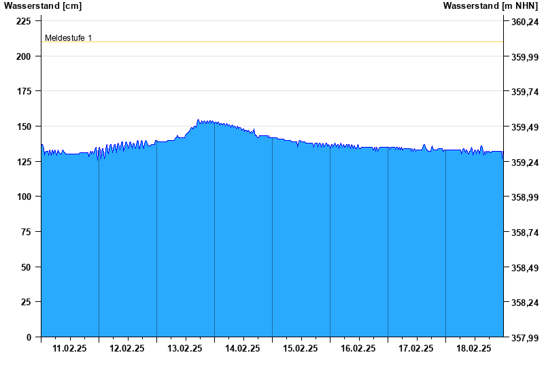Image resolution: width=544 pixels, height=374 pixels.
Task: Select the 100 cm axis value
Action: (x=24, y=197)
